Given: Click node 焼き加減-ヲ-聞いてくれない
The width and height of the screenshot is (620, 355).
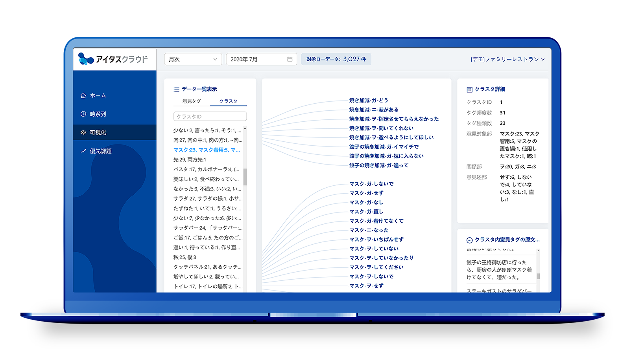Looking at the screenshot, I should coord(381,128).
